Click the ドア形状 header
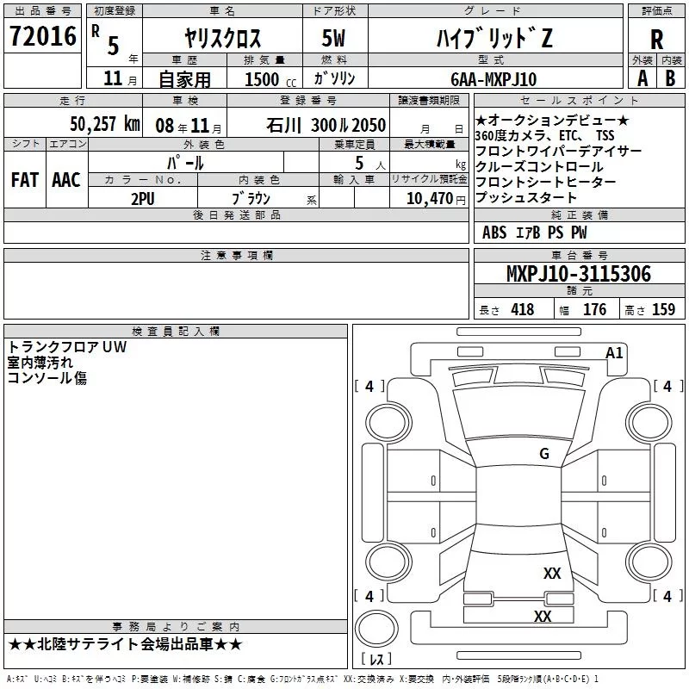Image resolution: width=689 pixels, height=689 pixels. (335, 11)
